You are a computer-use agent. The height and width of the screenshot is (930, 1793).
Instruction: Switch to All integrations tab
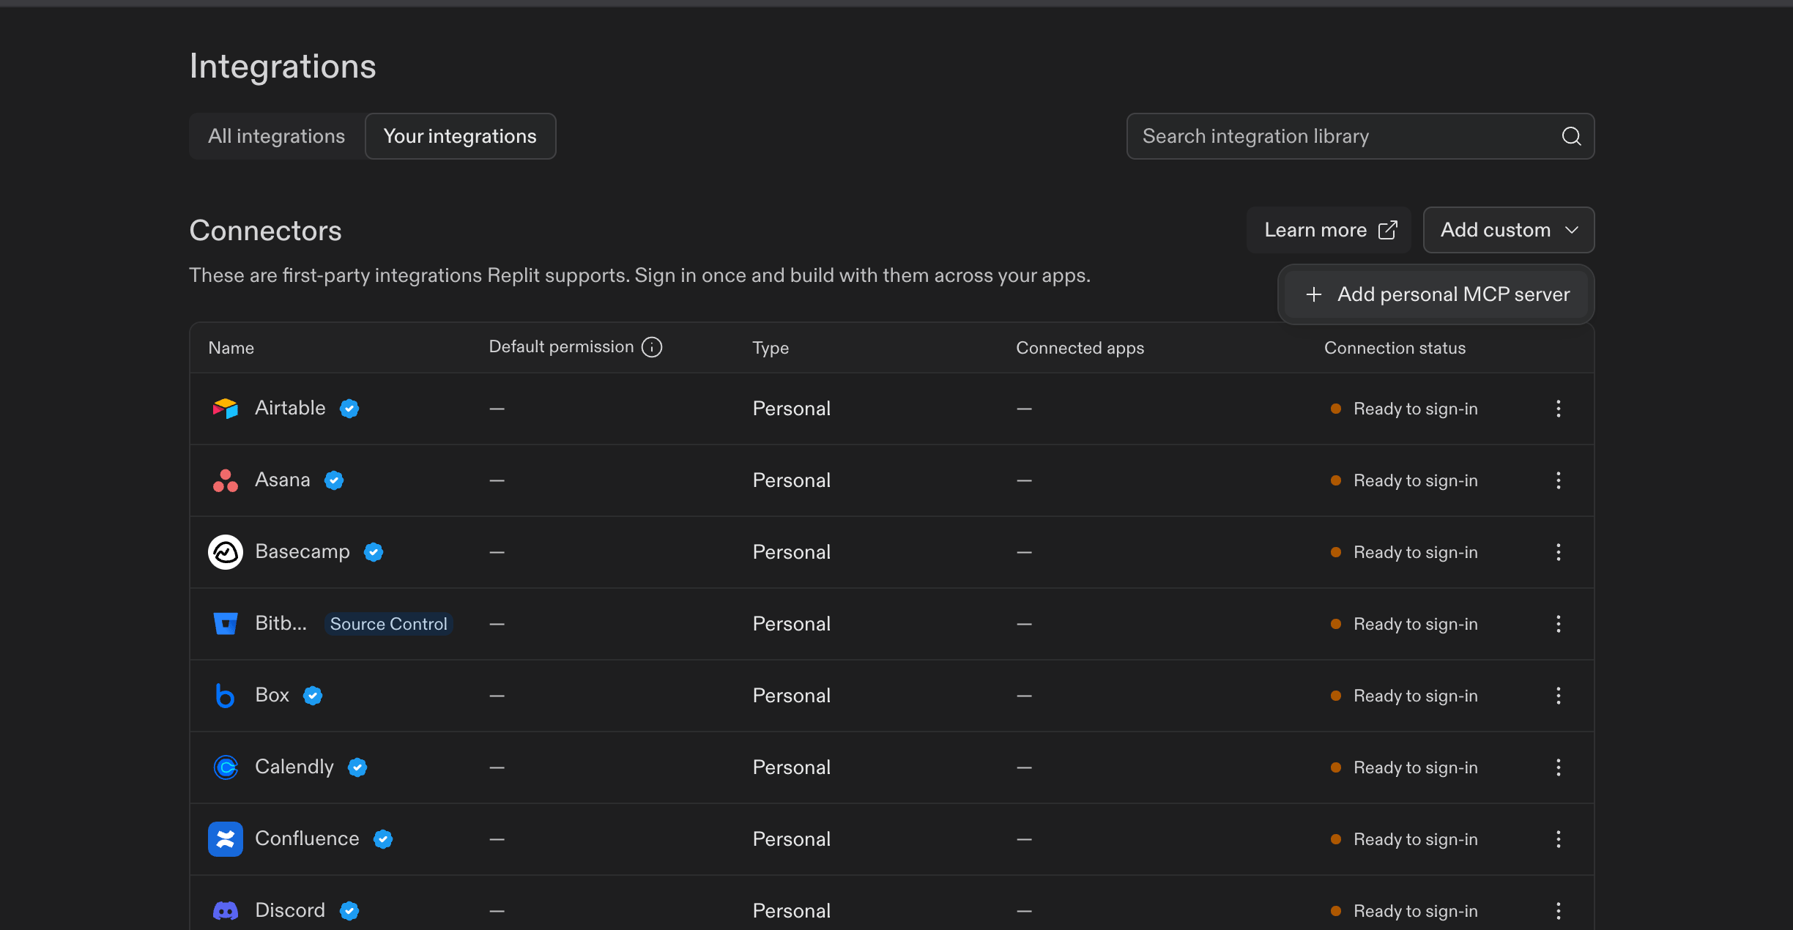276,136
